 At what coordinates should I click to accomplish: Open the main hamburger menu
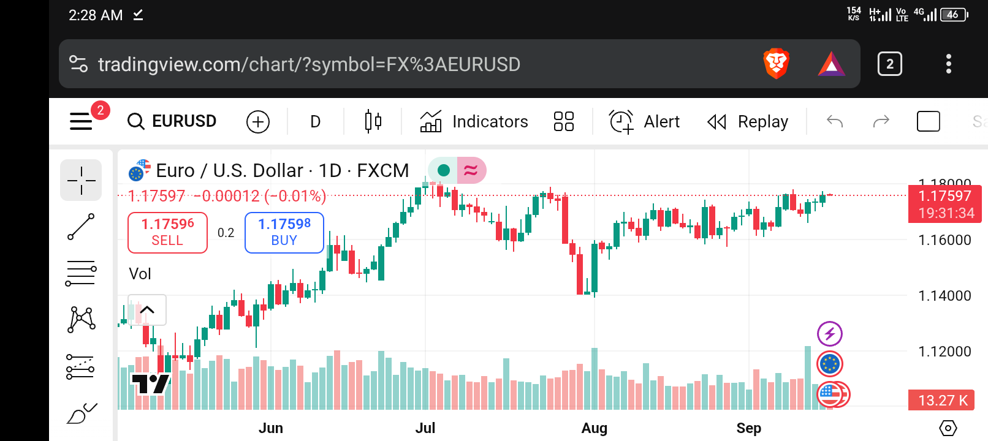(x=81, y=121)
